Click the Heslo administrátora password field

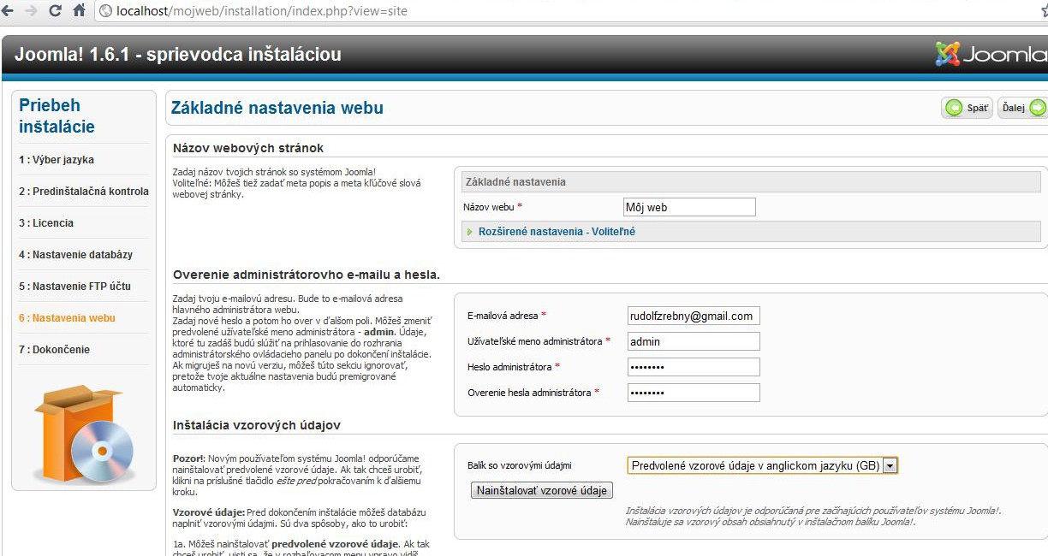click(693, 367)
